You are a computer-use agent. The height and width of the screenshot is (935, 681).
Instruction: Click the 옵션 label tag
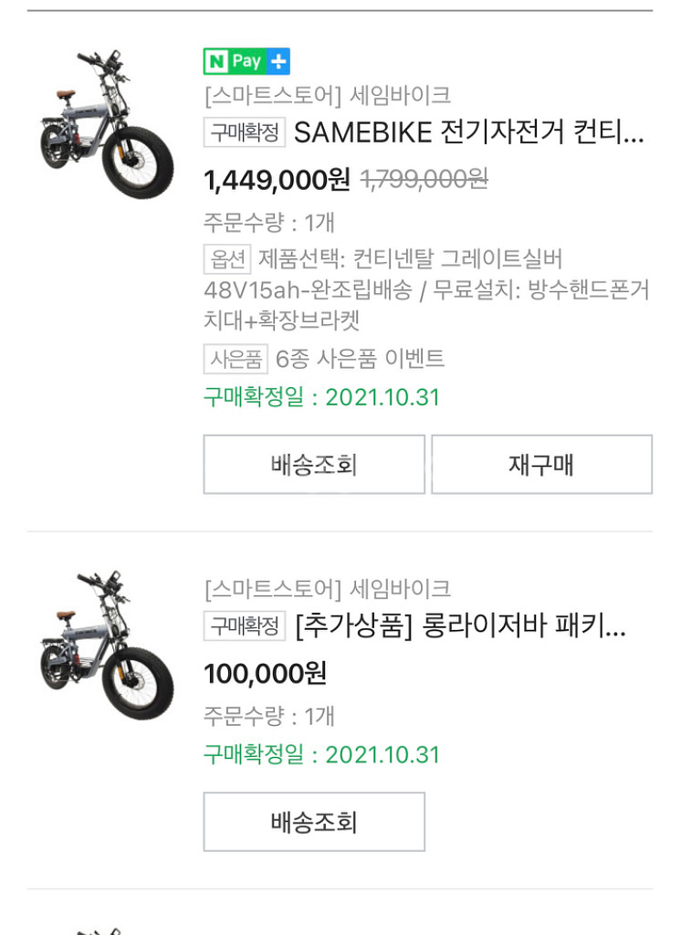pyautogui.click(x=227, y=258)
